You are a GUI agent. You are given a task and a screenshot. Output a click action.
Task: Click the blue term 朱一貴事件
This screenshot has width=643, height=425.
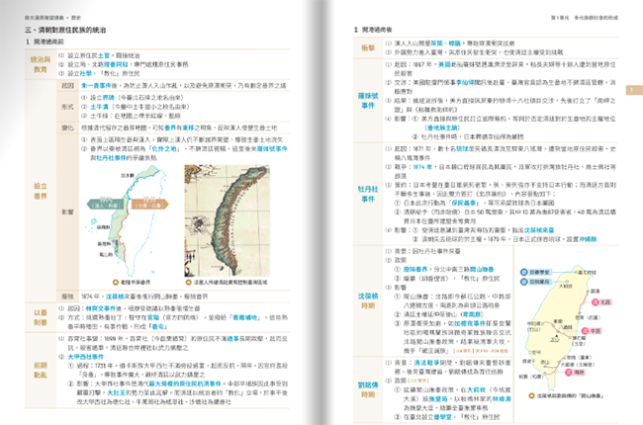[96, 86]
